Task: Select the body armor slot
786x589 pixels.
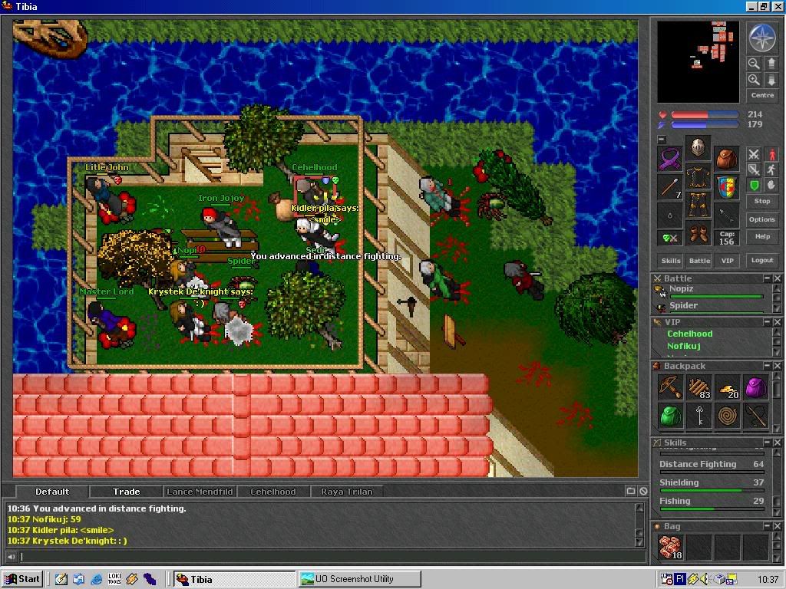Action: click(x=698, y=176)
